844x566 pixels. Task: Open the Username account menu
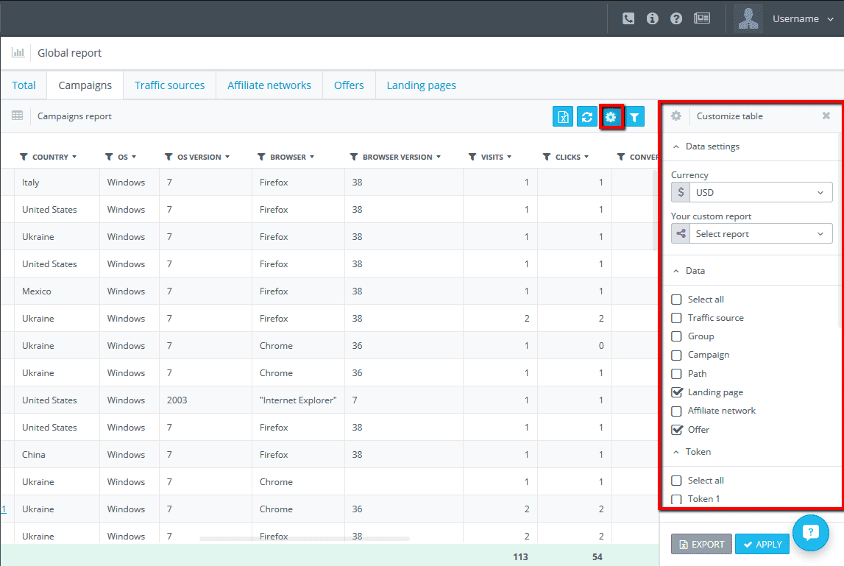coord(803,19)
